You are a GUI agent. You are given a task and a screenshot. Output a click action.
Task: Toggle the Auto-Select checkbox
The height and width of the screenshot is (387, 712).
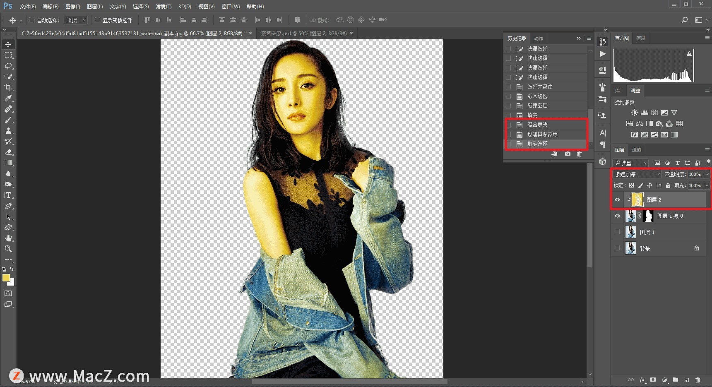pyautogui.click(x=31, y=20)
